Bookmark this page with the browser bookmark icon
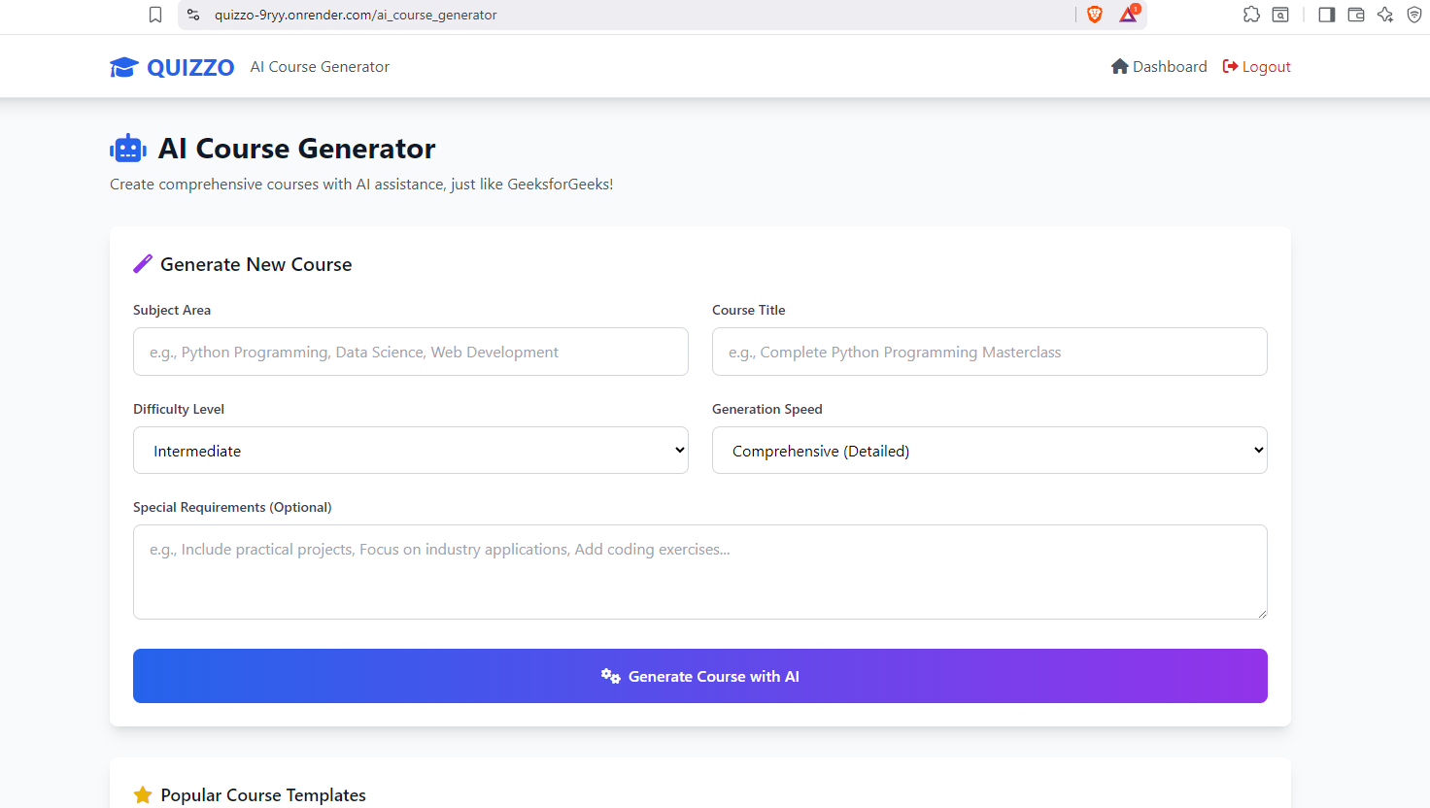 tap(155, 15)
